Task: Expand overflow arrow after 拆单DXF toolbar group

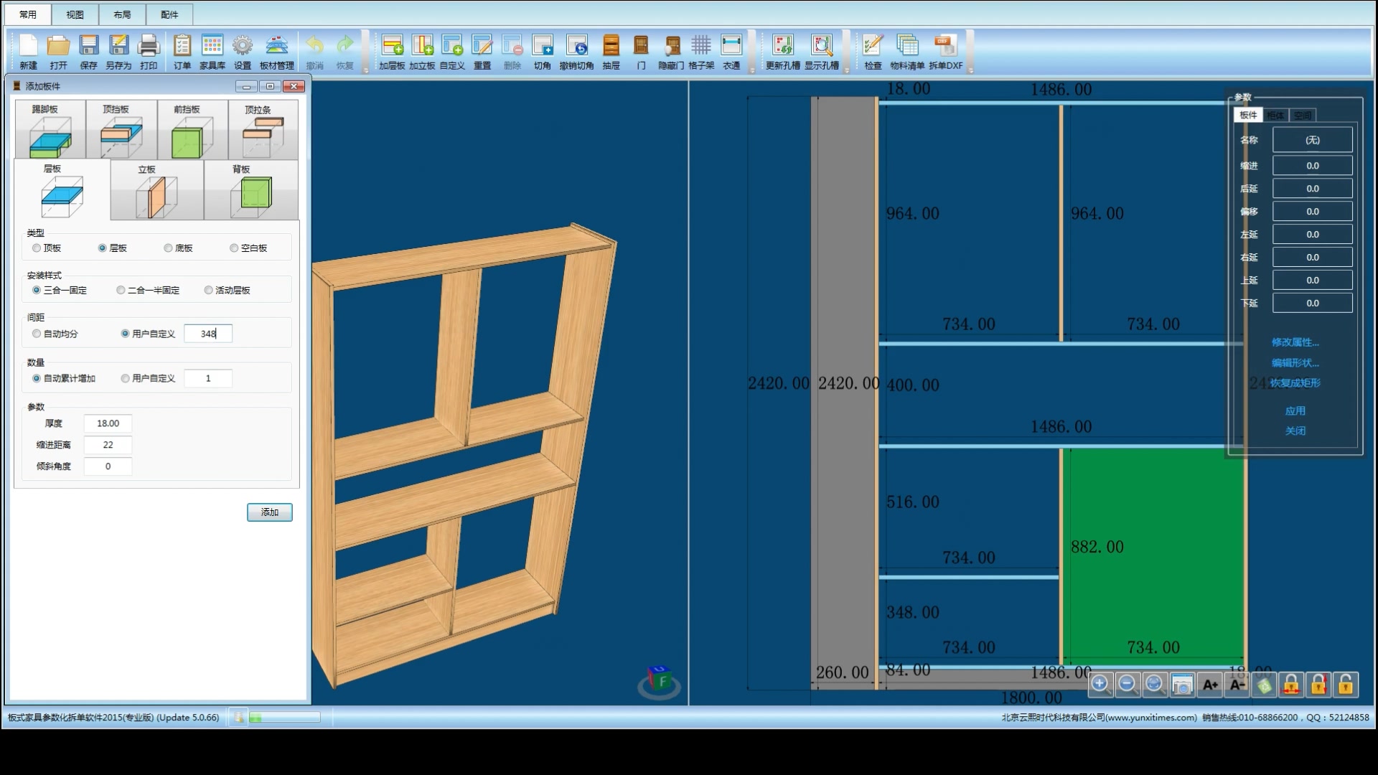Action: (x=970, y=70)
